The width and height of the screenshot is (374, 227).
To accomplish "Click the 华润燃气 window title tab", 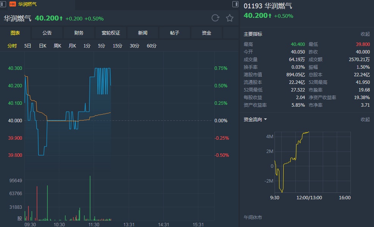I will pyautogui.click(x=27, y=4).
